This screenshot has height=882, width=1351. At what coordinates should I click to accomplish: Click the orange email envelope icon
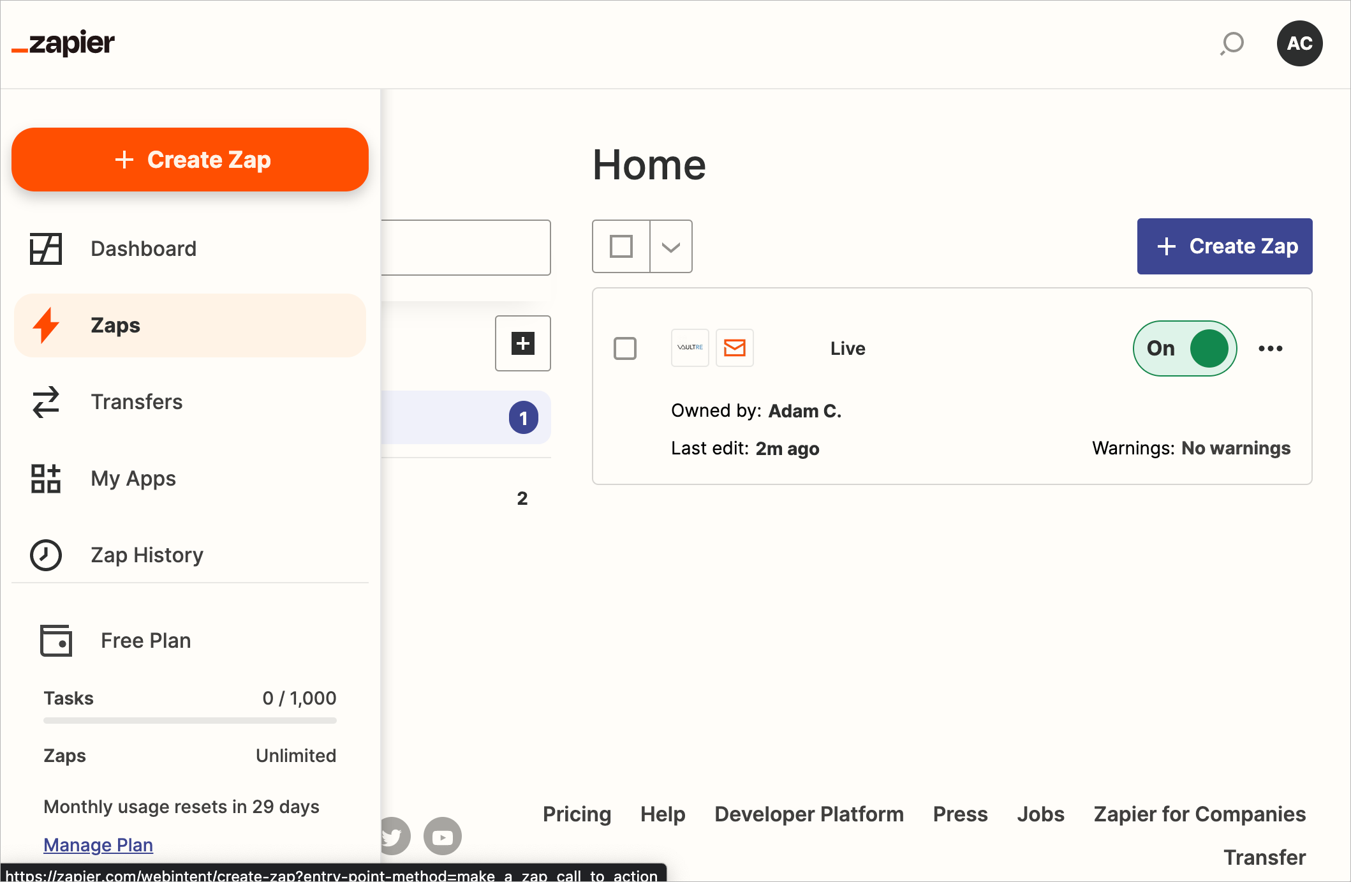point(735,348)
